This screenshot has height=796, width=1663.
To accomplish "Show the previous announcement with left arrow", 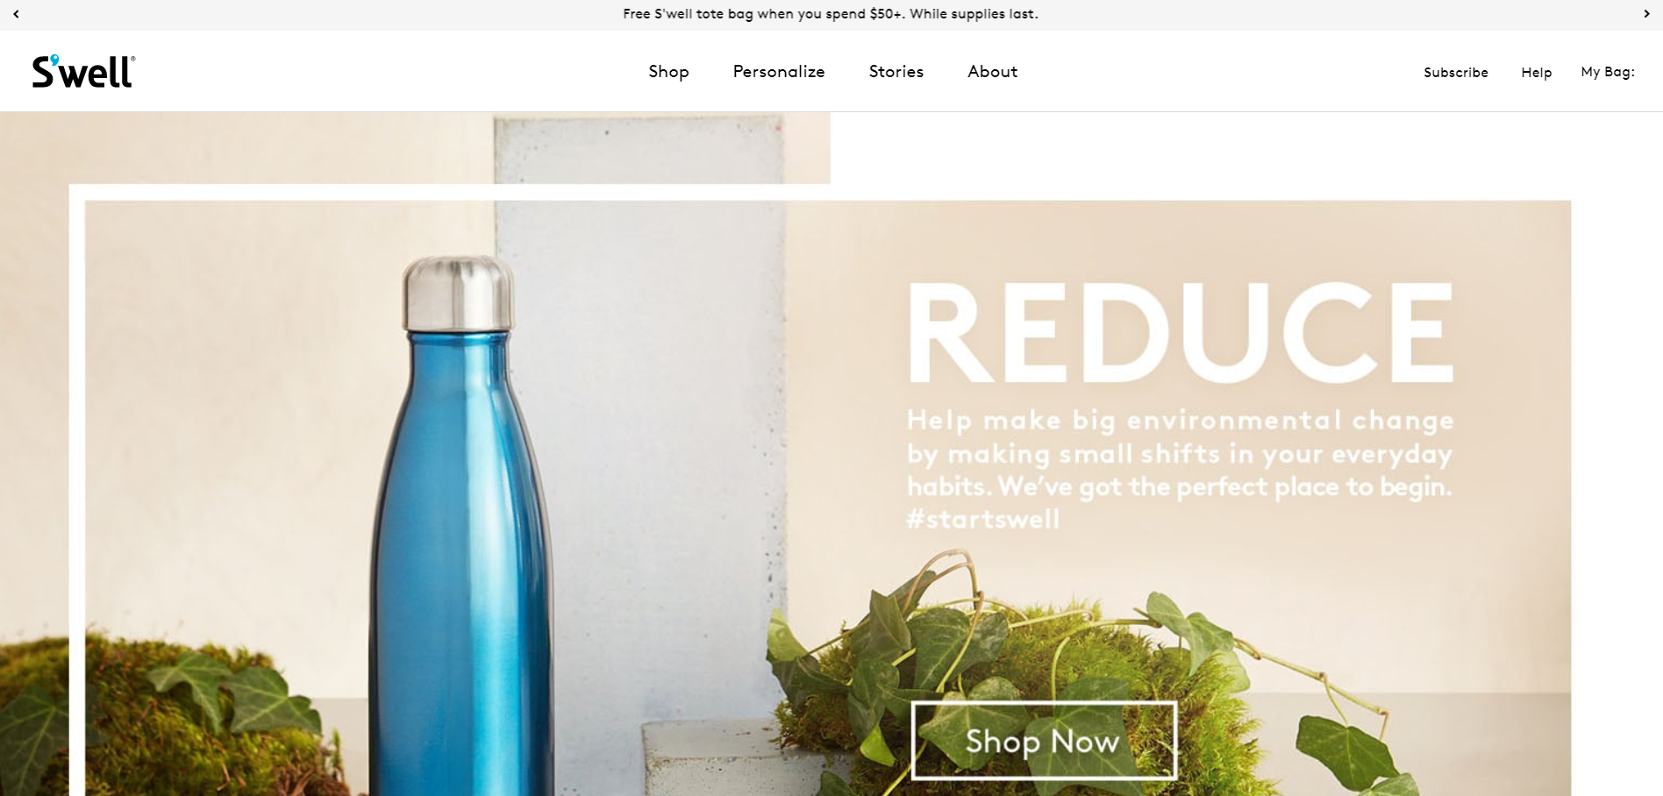I will (x=16, y=14).
